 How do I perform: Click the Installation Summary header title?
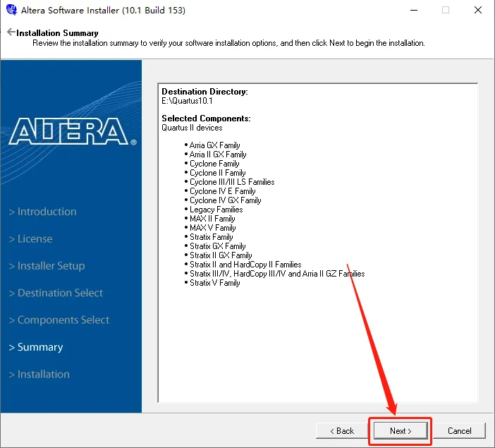[x=57, y=33]
